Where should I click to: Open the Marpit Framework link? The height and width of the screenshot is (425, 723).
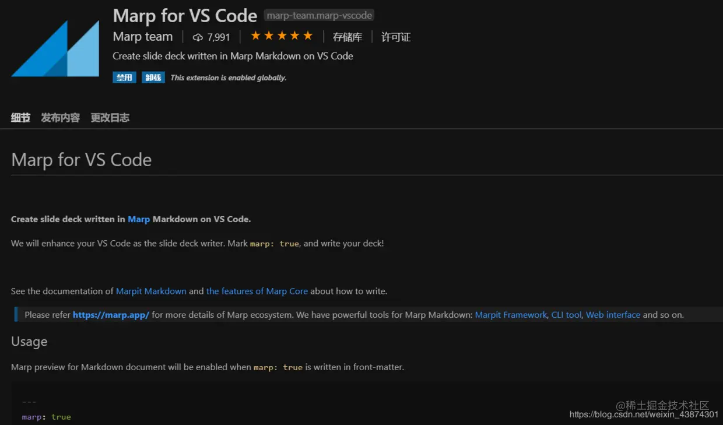pos(511,315)
